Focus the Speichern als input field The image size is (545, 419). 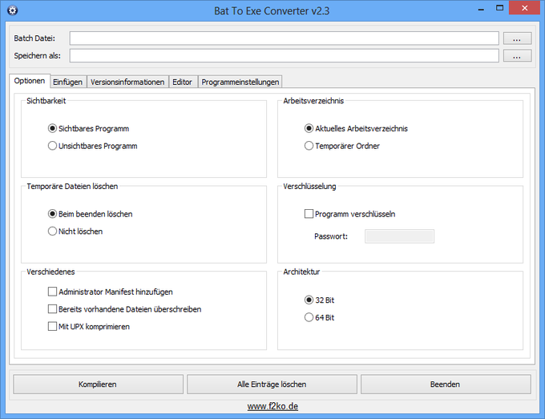tap(284, 55)
